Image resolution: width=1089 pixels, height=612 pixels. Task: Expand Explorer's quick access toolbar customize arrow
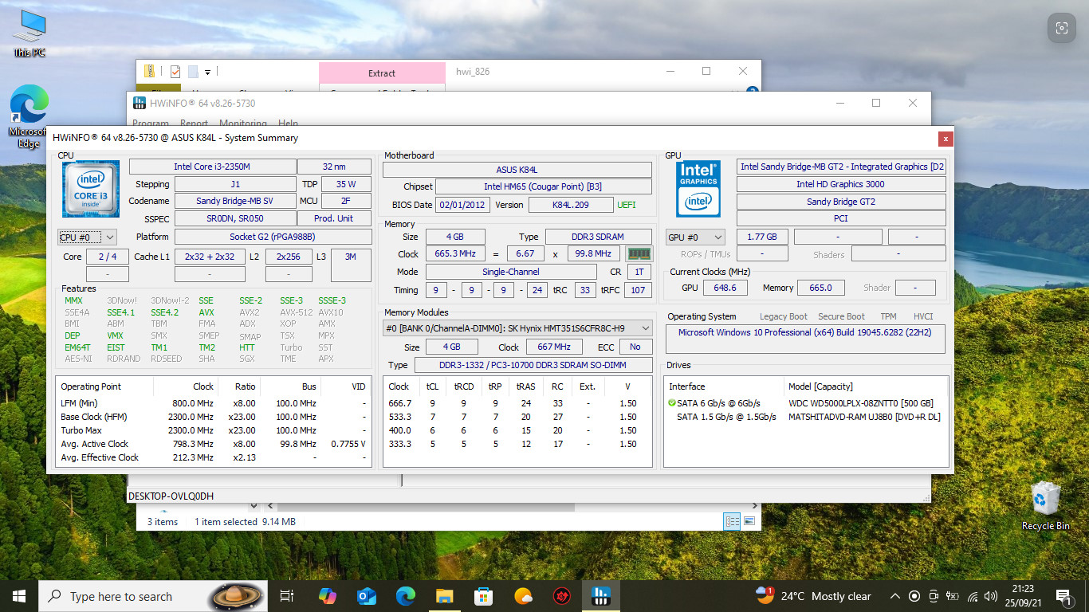[207, 73]
